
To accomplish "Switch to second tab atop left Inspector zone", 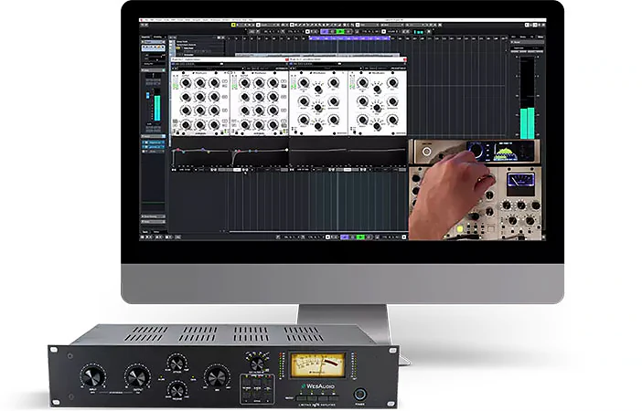I will 159,37.
